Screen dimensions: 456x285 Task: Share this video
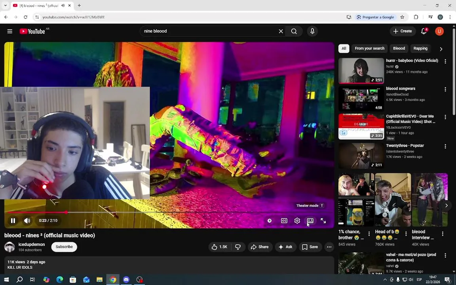[260, 247]
